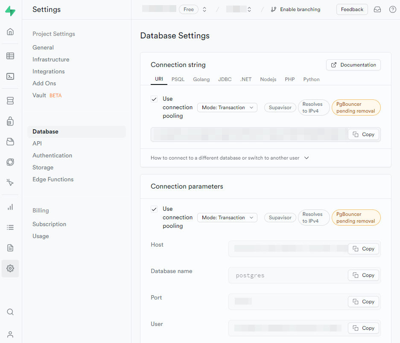Click the search magnifier icon
Screen dimensions: 400x343
click(x=10, y=312)
